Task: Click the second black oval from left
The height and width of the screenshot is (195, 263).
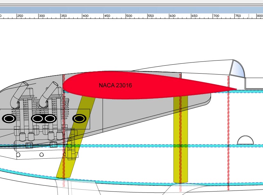Action: click(x=38, y=119)
